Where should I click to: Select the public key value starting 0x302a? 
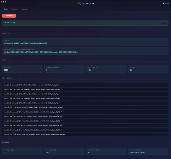[x=41, y=52]
